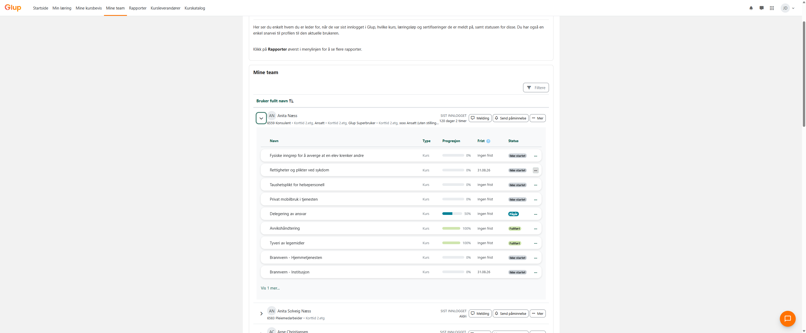The width and height of the screenshot is (806, 333).
Task: Click the Frist help question mark icon
Action: pos(488,141)
